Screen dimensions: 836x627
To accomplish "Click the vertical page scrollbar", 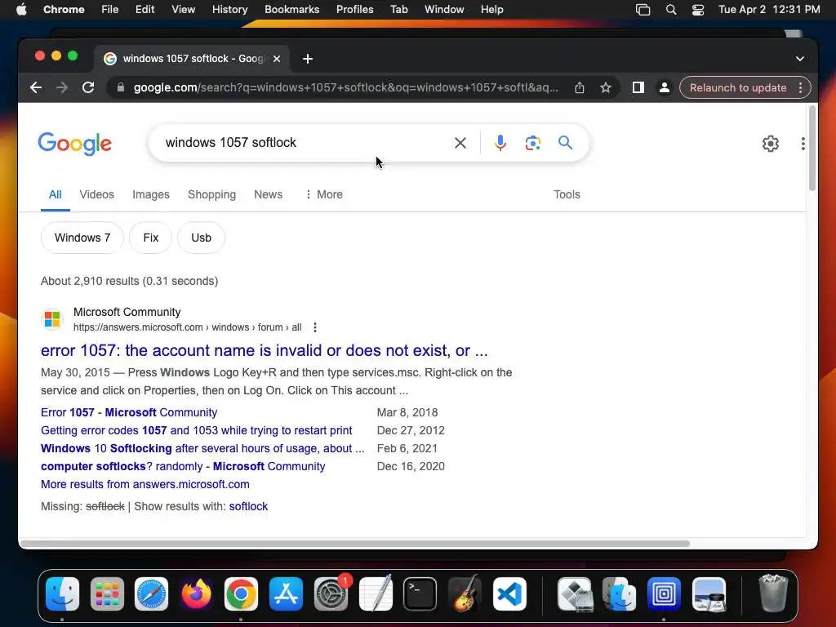I will [x=812, y=149].
